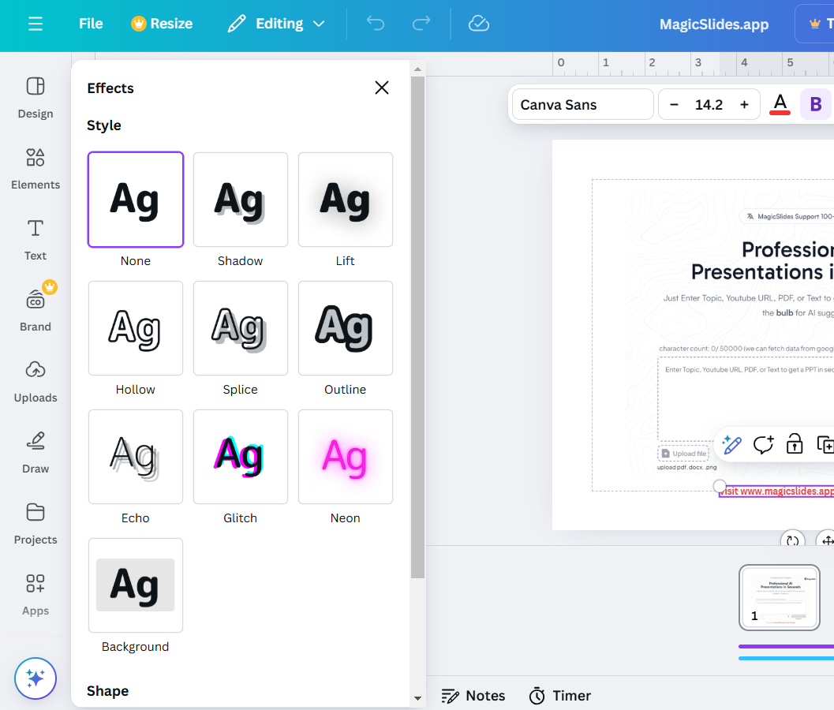Click the redo arrow
The image size is (834, 710).
[421, 24]
